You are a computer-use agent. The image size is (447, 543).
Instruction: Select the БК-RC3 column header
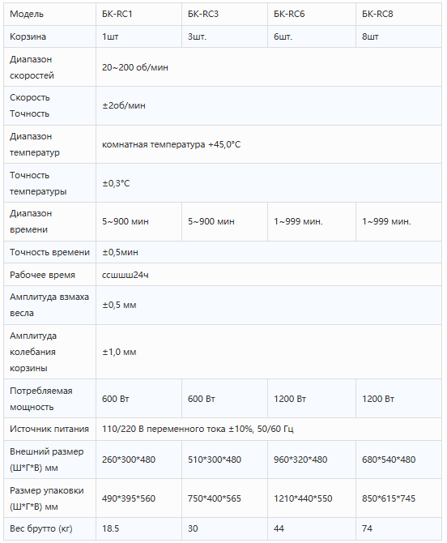pyautogui.click(x=224, y=15)
